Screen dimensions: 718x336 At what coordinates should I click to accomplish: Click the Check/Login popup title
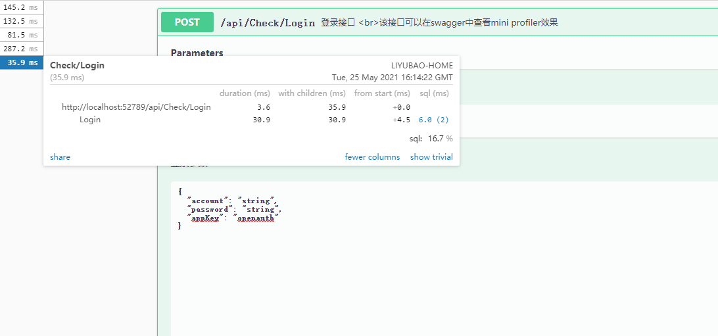point(77,65)
